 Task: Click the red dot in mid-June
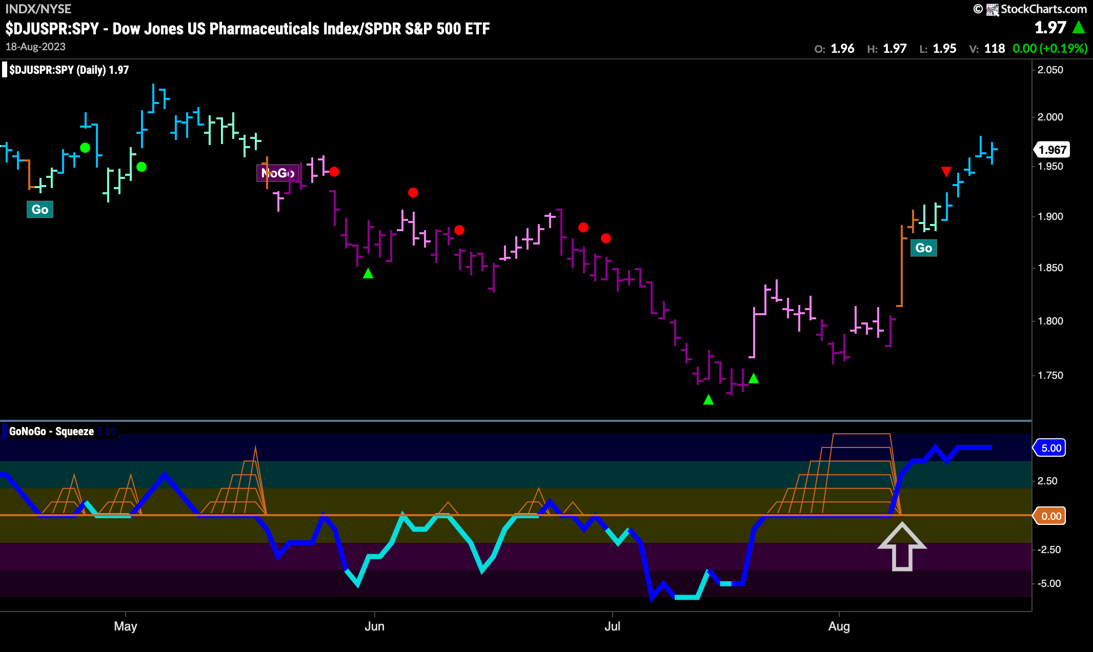[459, 230]
